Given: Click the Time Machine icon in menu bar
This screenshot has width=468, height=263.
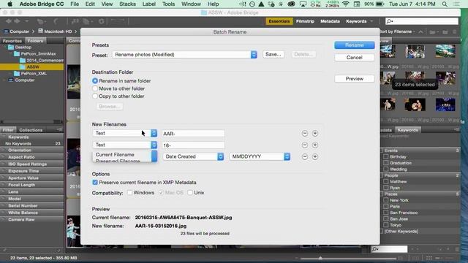Looking at the screenshot, I should 252,4.
